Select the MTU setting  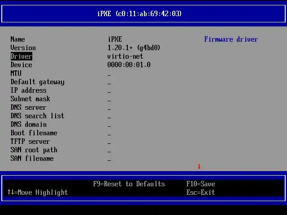pos(16,73)
